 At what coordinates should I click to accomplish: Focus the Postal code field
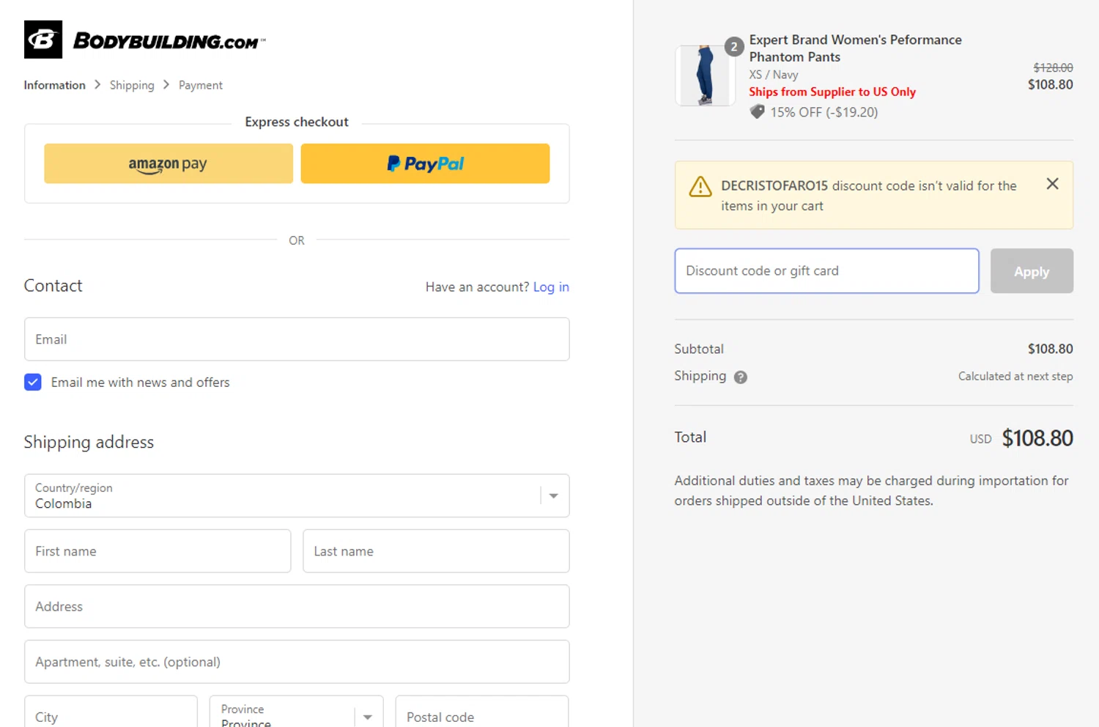482,712
